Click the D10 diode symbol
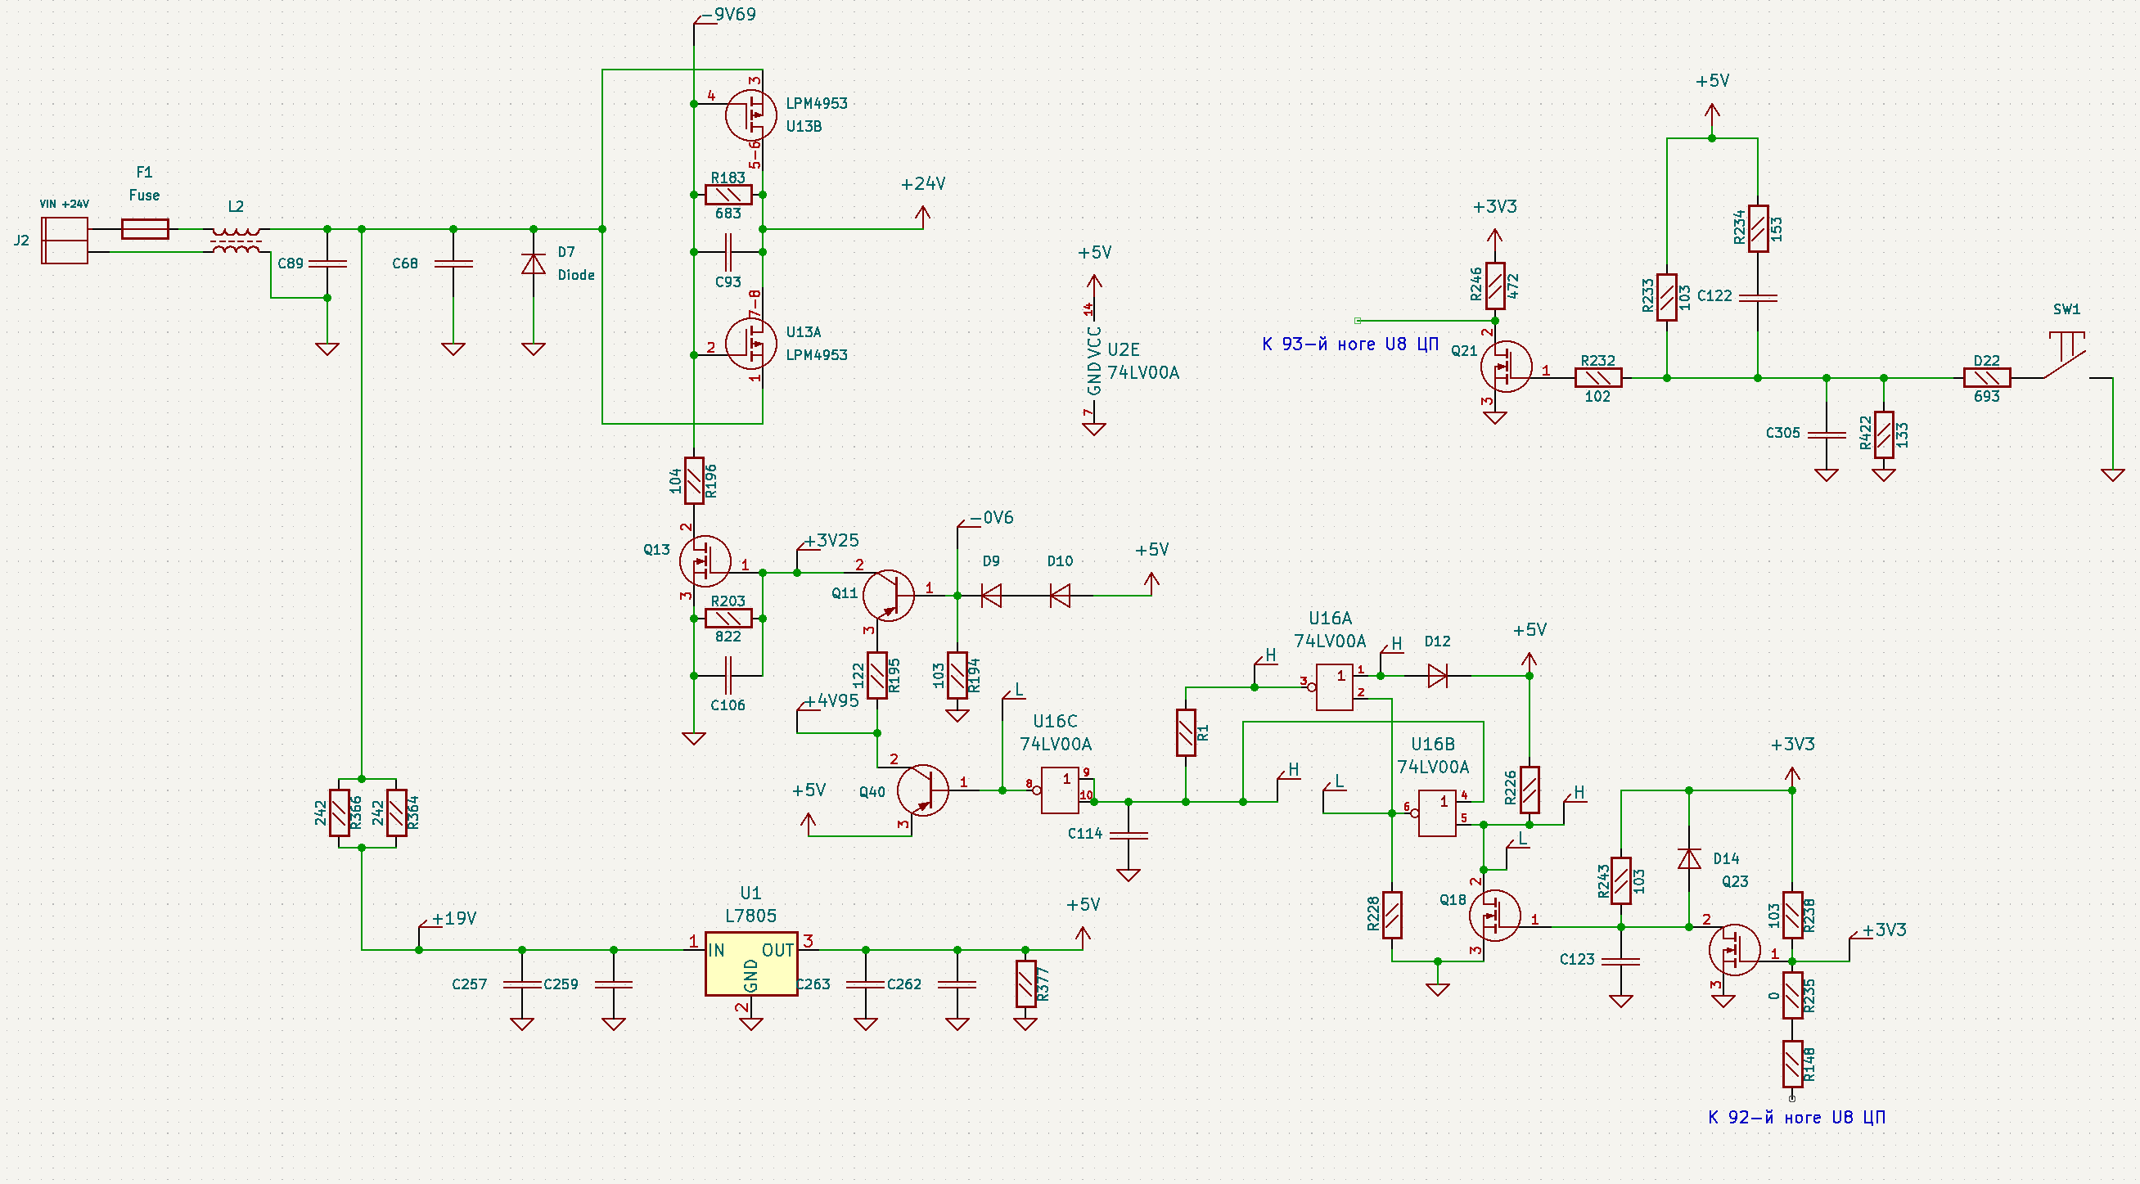 coord(1060,595)
